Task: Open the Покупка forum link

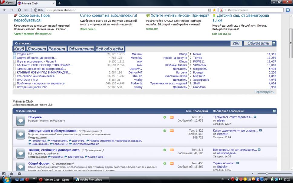Action: click(35, 117)
